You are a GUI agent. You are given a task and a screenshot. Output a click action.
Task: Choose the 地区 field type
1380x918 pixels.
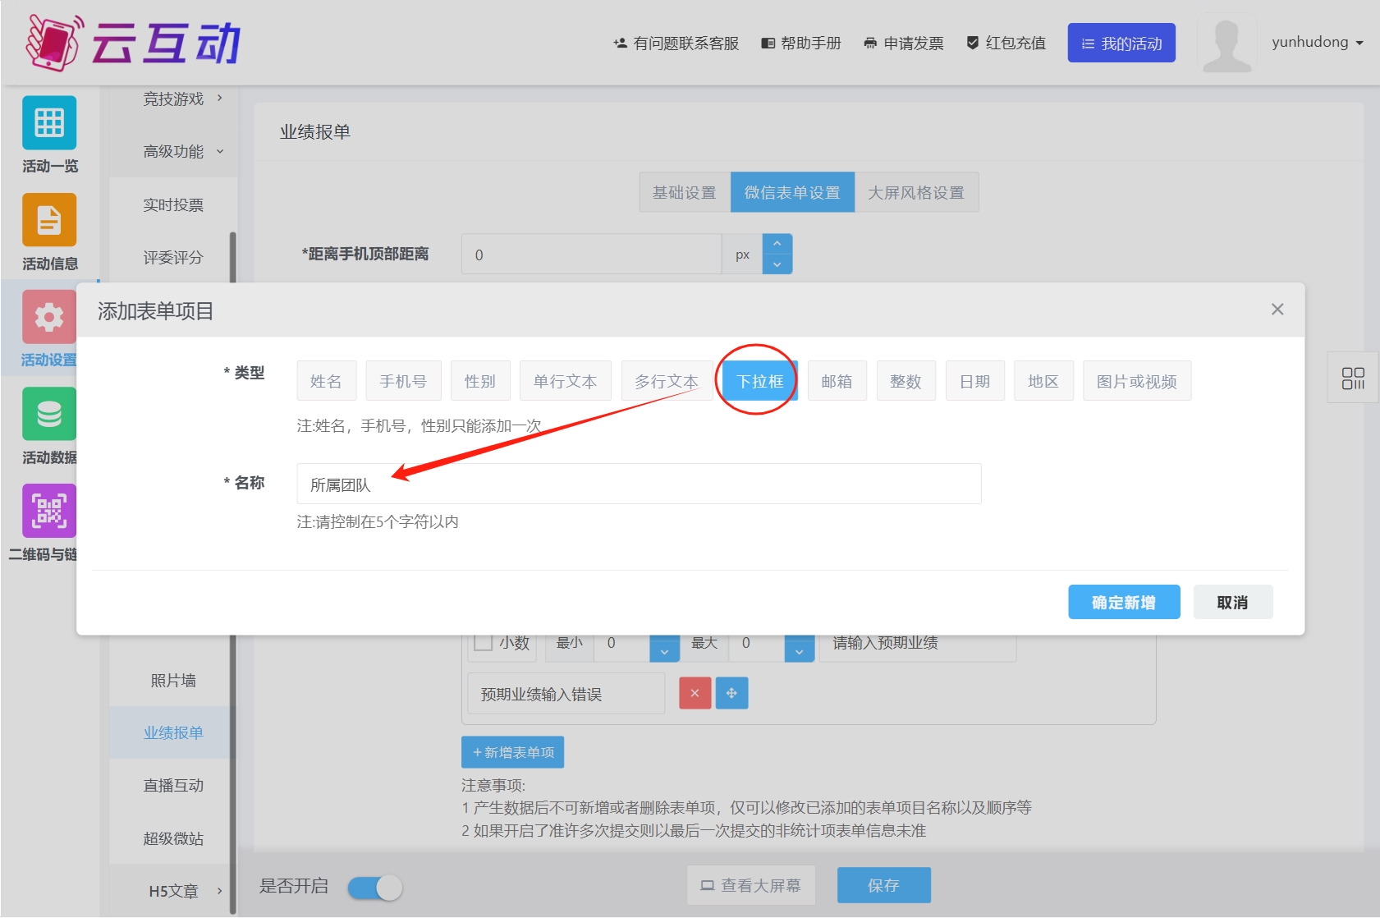tap(1043, 381)
